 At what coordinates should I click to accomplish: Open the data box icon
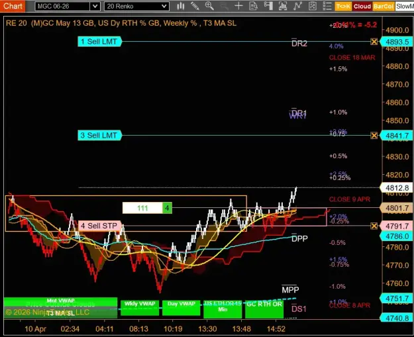[x=253, y=6]
